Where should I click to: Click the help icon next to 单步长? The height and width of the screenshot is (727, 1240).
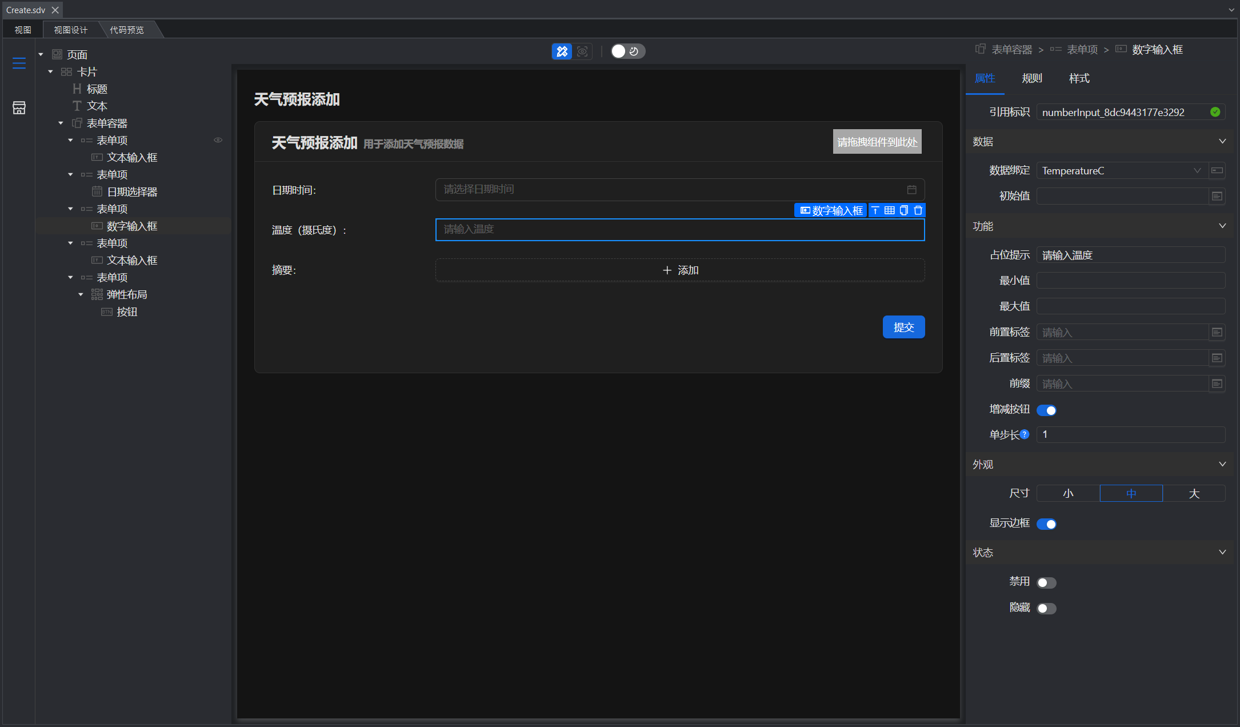coord(1025,434)
